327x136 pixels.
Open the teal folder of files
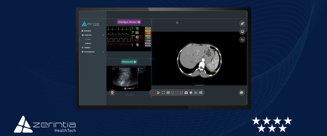point(196,93)
